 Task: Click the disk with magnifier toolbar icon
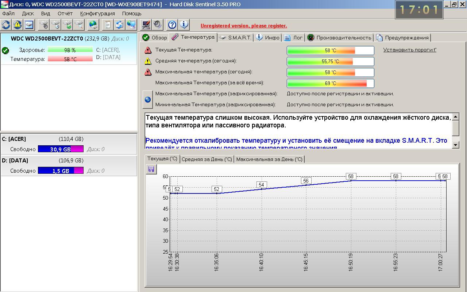pyautogui.click(x=79, y=25)
